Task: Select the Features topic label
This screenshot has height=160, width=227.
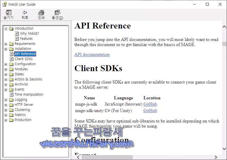Action: 26,39
